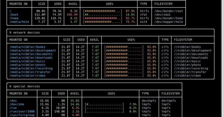The image size is (223, 117).
Task: Select //nibbler/downloads filesystem text
Action: (x=191, y=58)
